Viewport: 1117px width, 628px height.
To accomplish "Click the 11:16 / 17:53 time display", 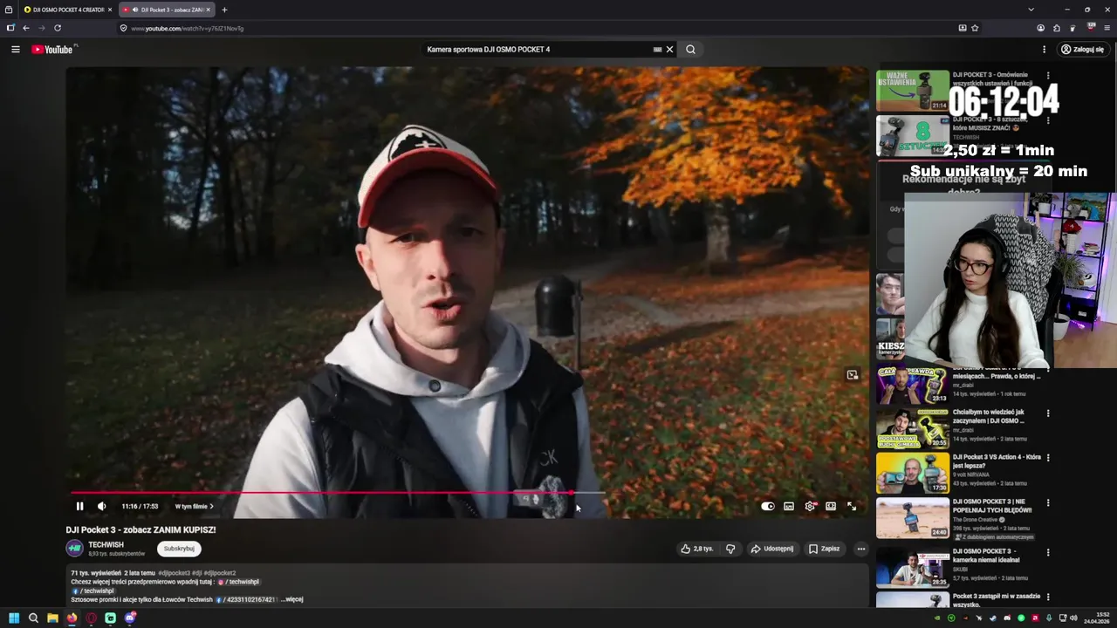I will point(140,506).
